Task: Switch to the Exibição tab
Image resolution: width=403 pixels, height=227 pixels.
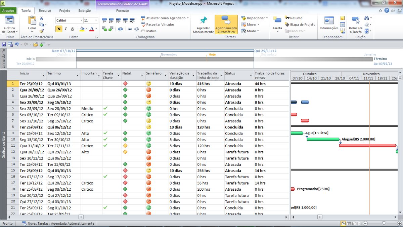Action: [85, 10]
